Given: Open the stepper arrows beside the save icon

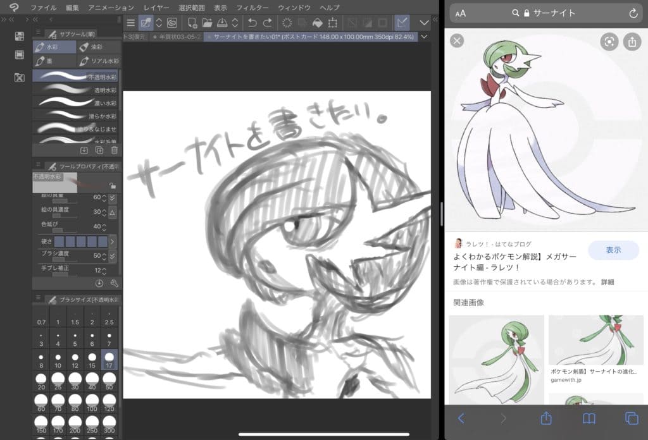Looking at the screenshot, I should 235,23.
